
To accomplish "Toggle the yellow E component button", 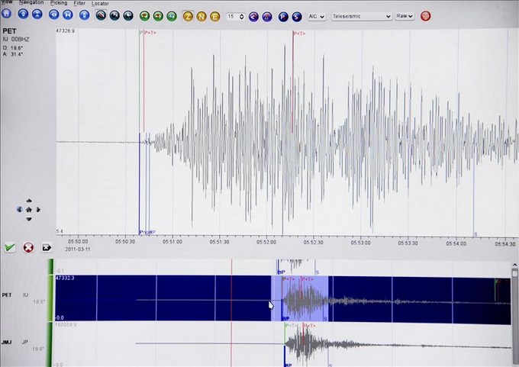I will click(215, 15).
